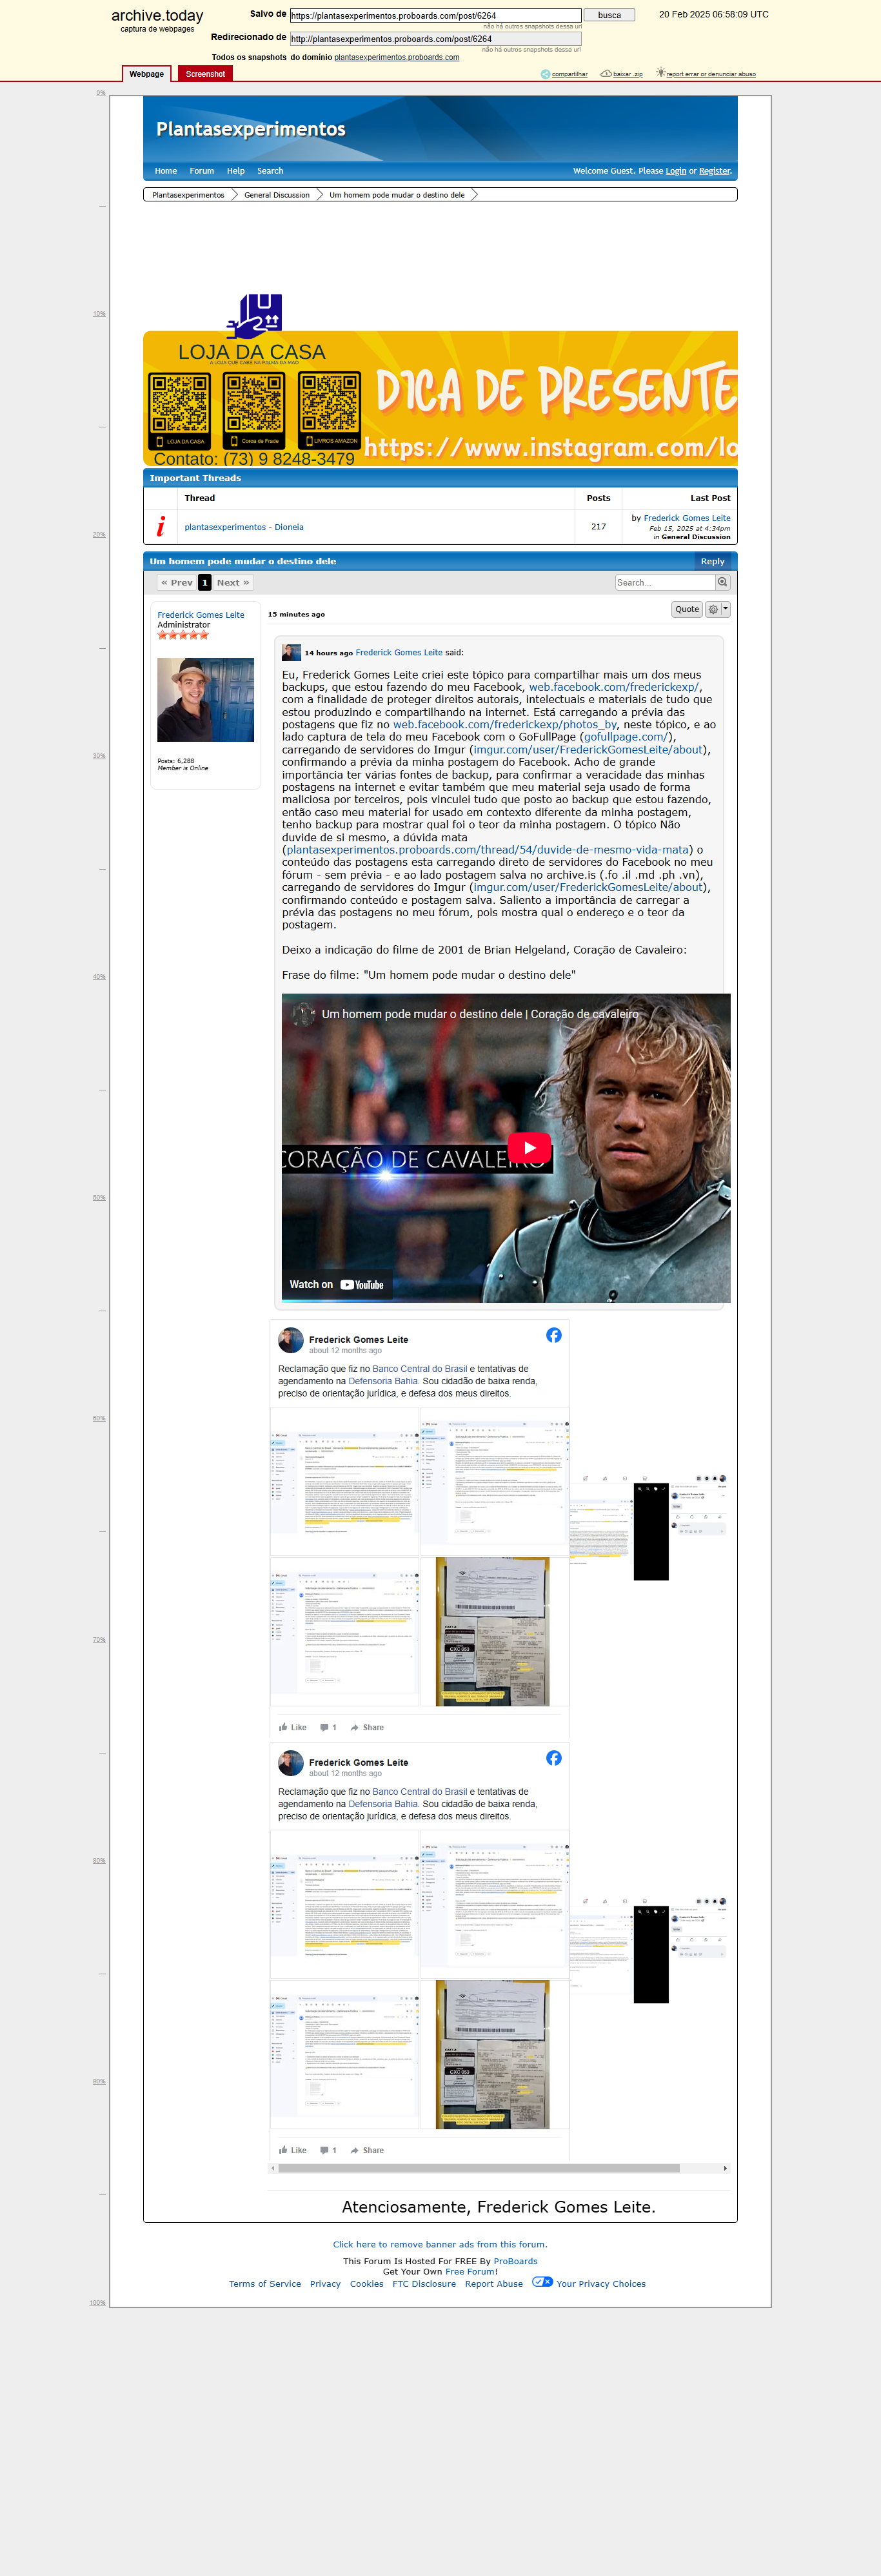The width and height of the screenshot is (881, 2576).
Task: Open the Home menu item
Action: click(166, 171)
